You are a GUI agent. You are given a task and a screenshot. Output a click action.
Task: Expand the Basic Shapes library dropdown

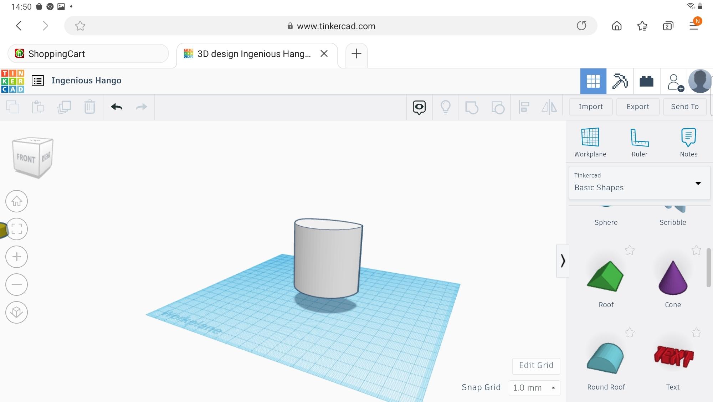(x=640, y=183)
